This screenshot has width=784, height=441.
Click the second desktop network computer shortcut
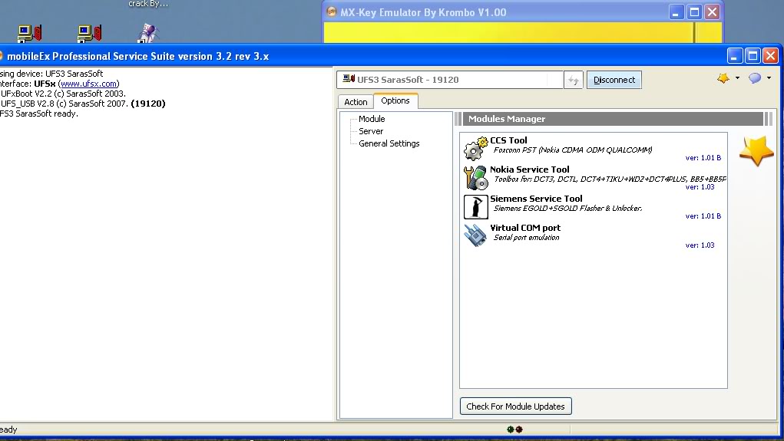tap(90, 34)
